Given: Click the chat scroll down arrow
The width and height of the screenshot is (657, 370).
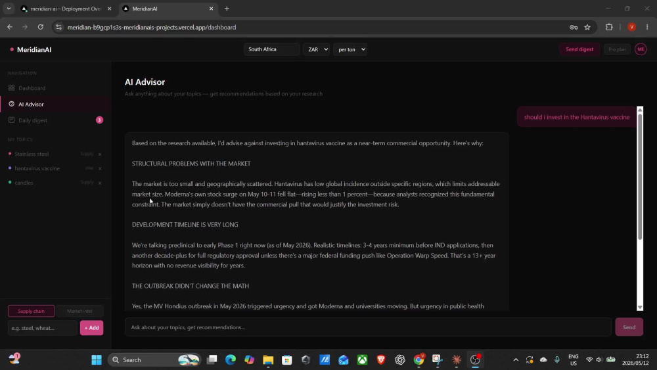Looking at the screenshot, I should (639, 307).
